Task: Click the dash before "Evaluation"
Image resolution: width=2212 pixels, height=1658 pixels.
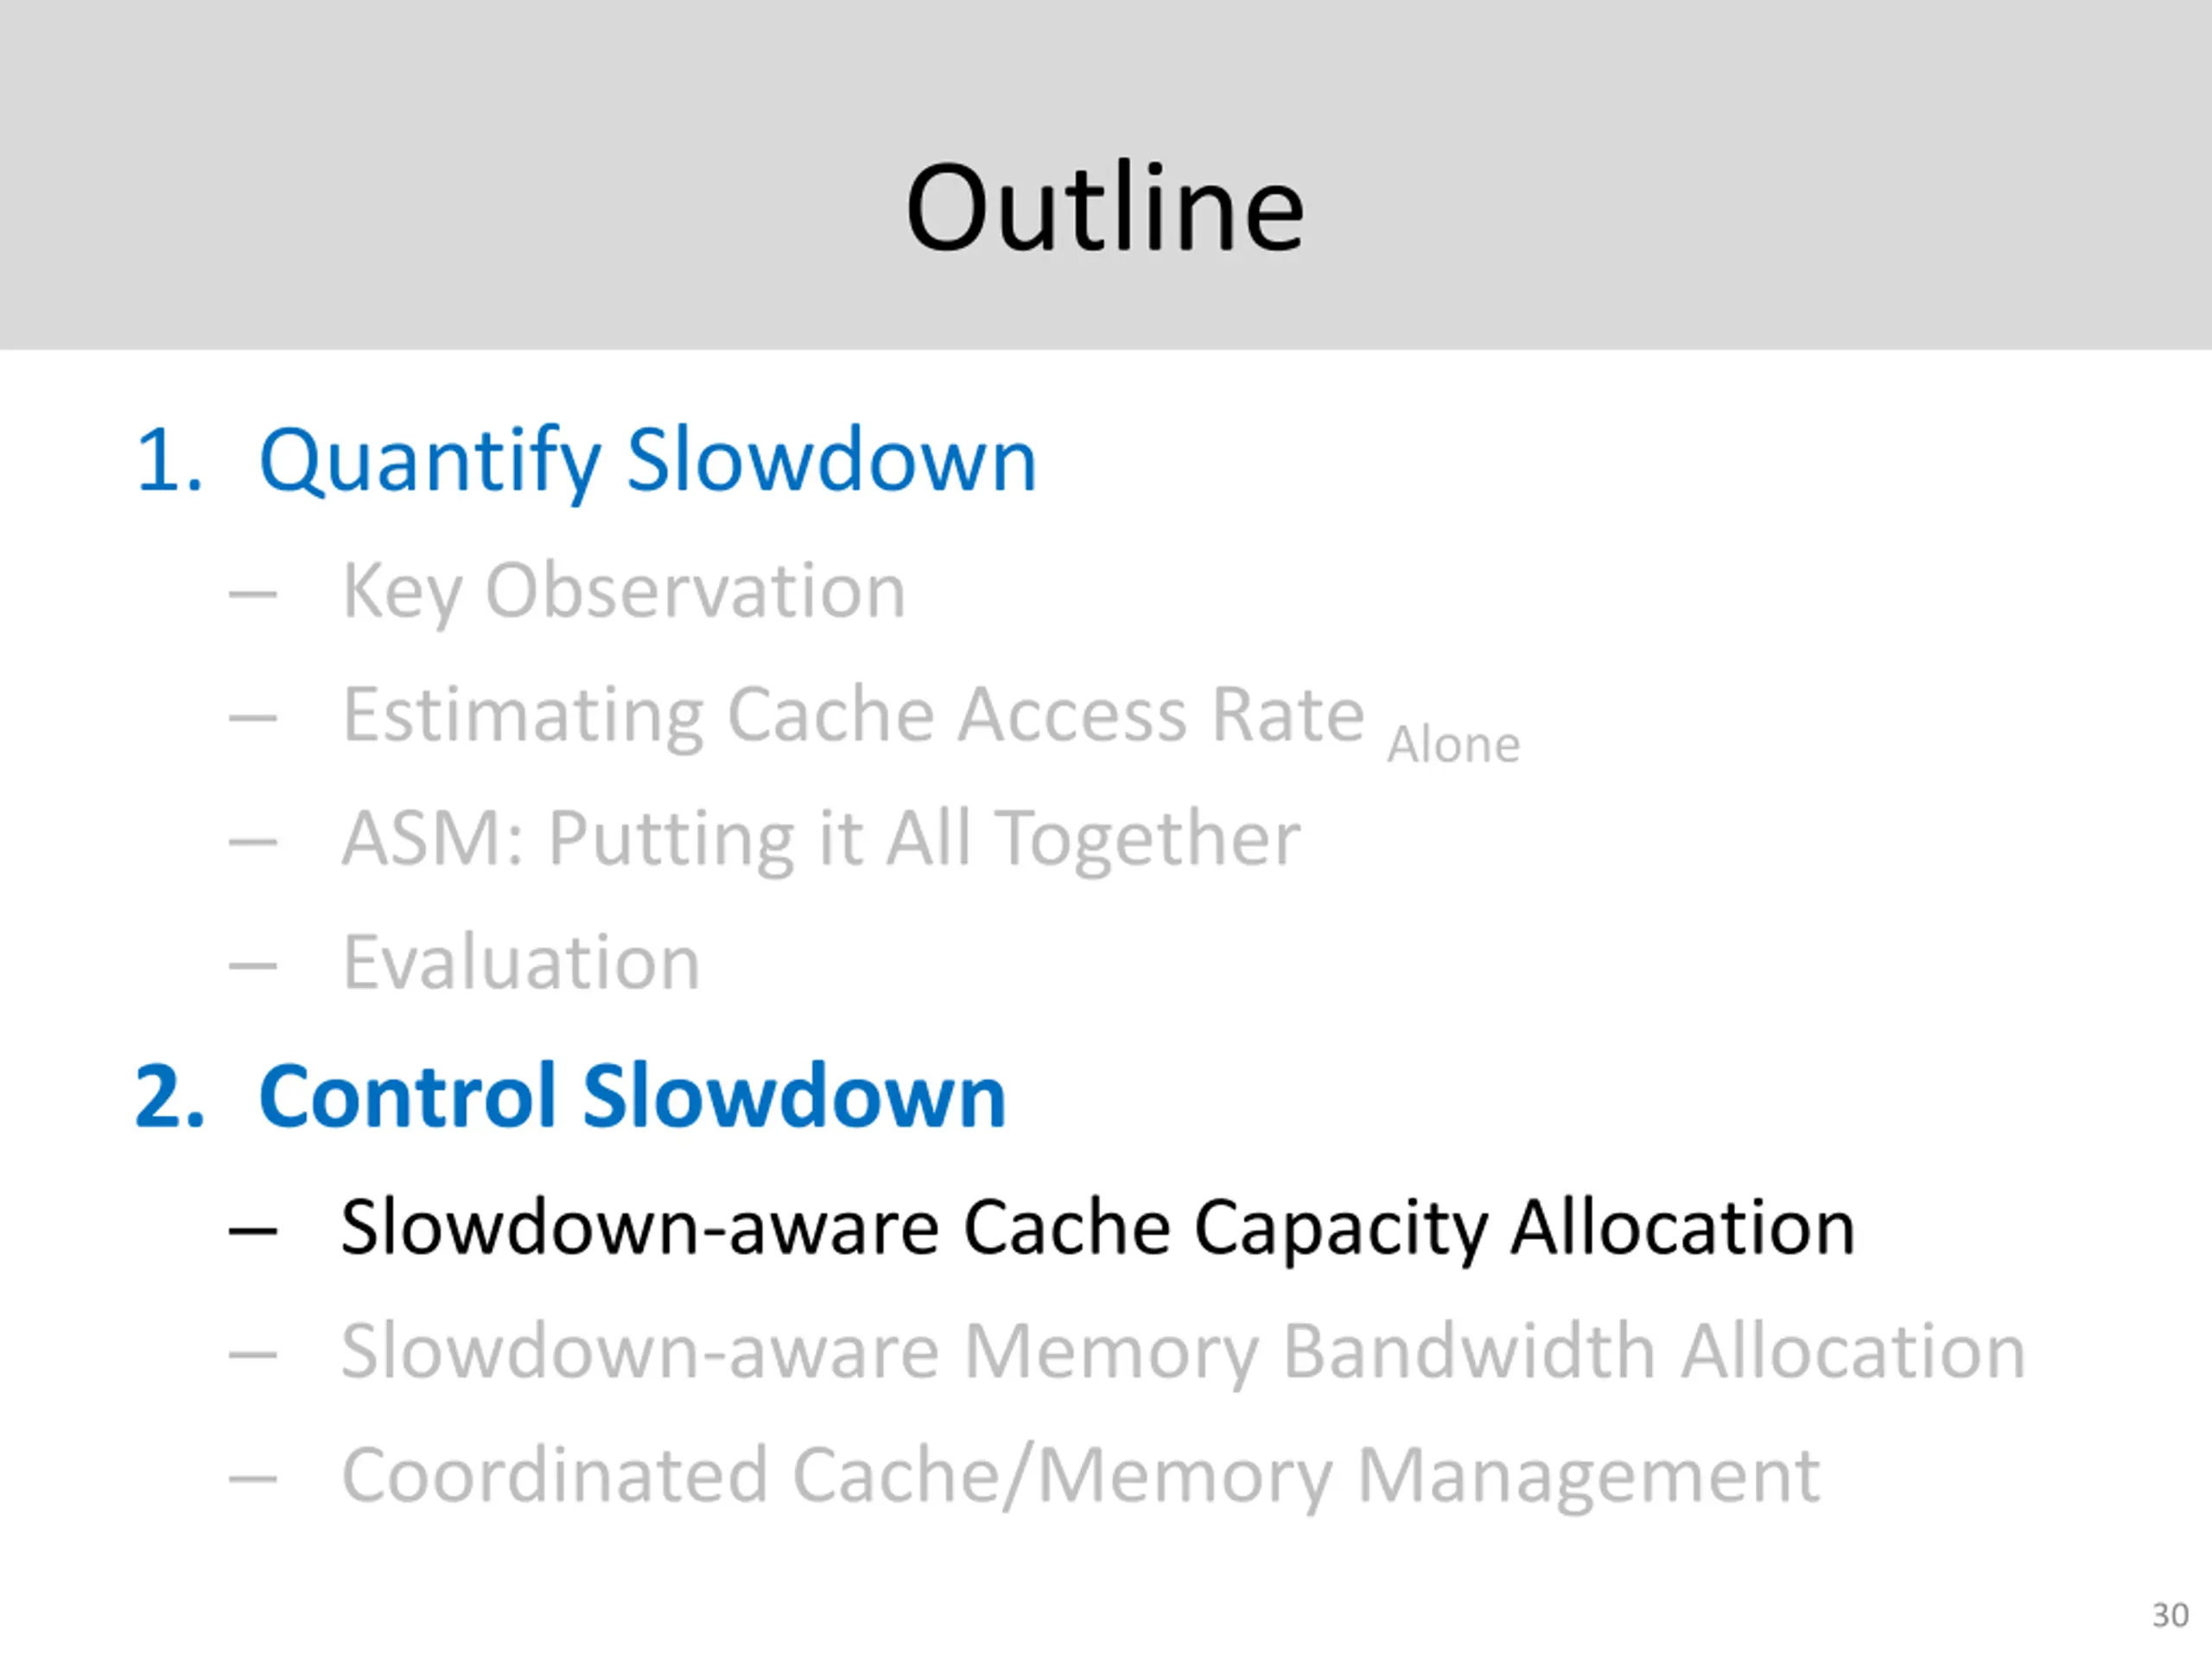Action: coord(252,965)
